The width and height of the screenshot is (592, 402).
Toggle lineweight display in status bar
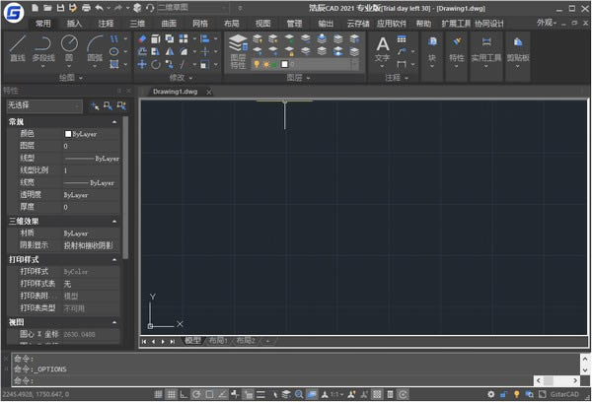pos(260,394)
